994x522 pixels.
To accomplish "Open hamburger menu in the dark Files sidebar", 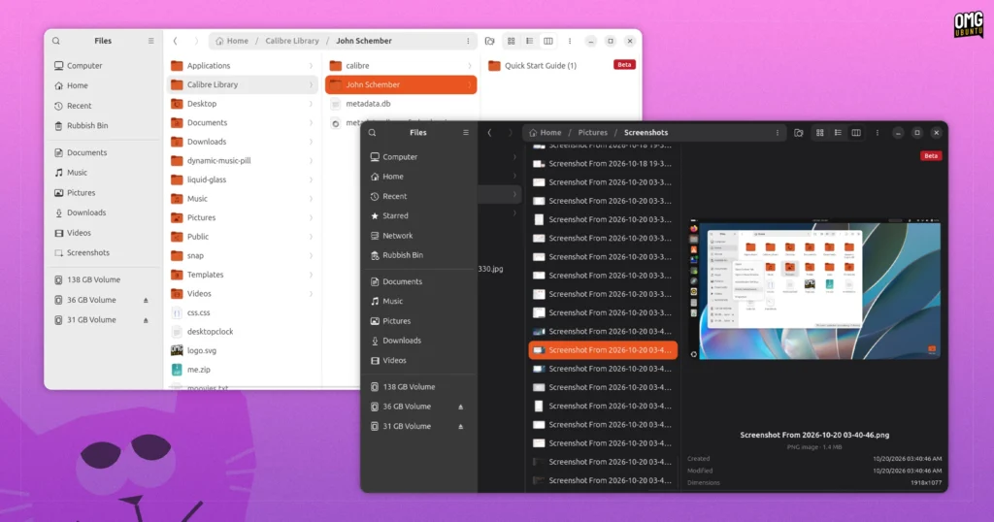I will tap(465, 132).
